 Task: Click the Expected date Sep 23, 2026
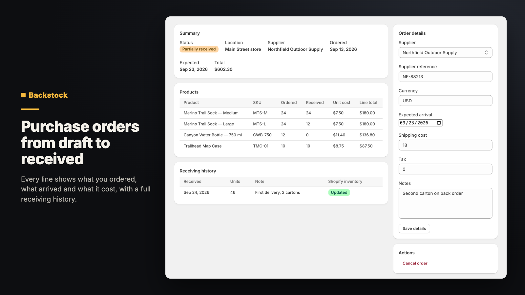point(194,69)
